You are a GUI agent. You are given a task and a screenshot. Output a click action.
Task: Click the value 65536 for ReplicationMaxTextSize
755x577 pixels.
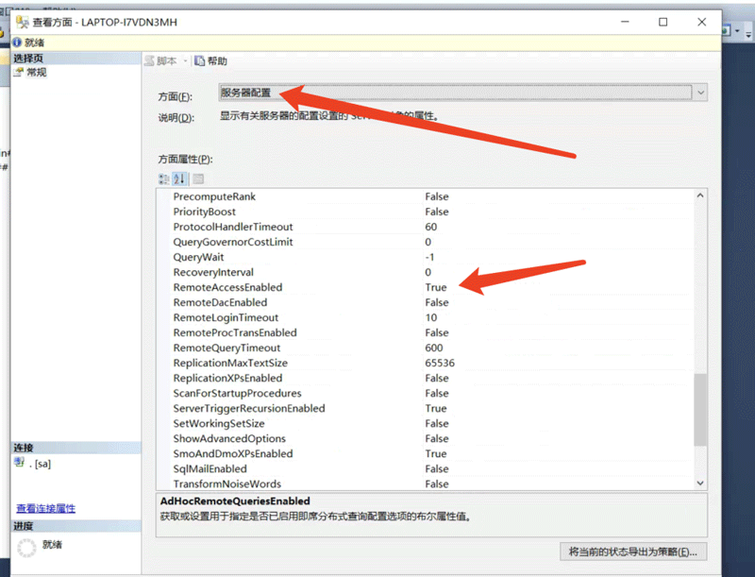point(440,363)
